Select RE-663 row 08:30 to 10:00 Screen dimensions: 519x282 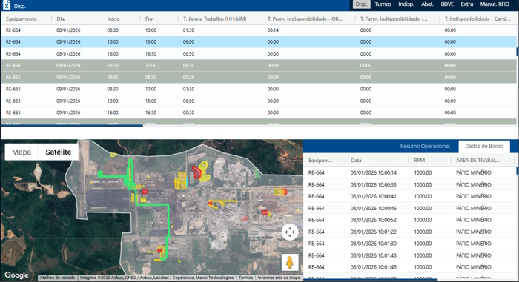tap(259, 89)
